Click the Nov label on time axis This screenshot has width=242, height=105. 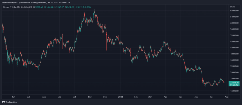[90, 97]
